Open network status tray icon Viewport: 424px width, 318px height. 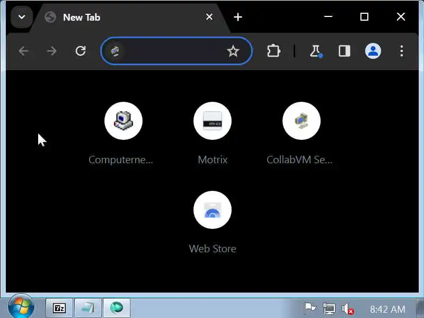click(x=329, y=308)
